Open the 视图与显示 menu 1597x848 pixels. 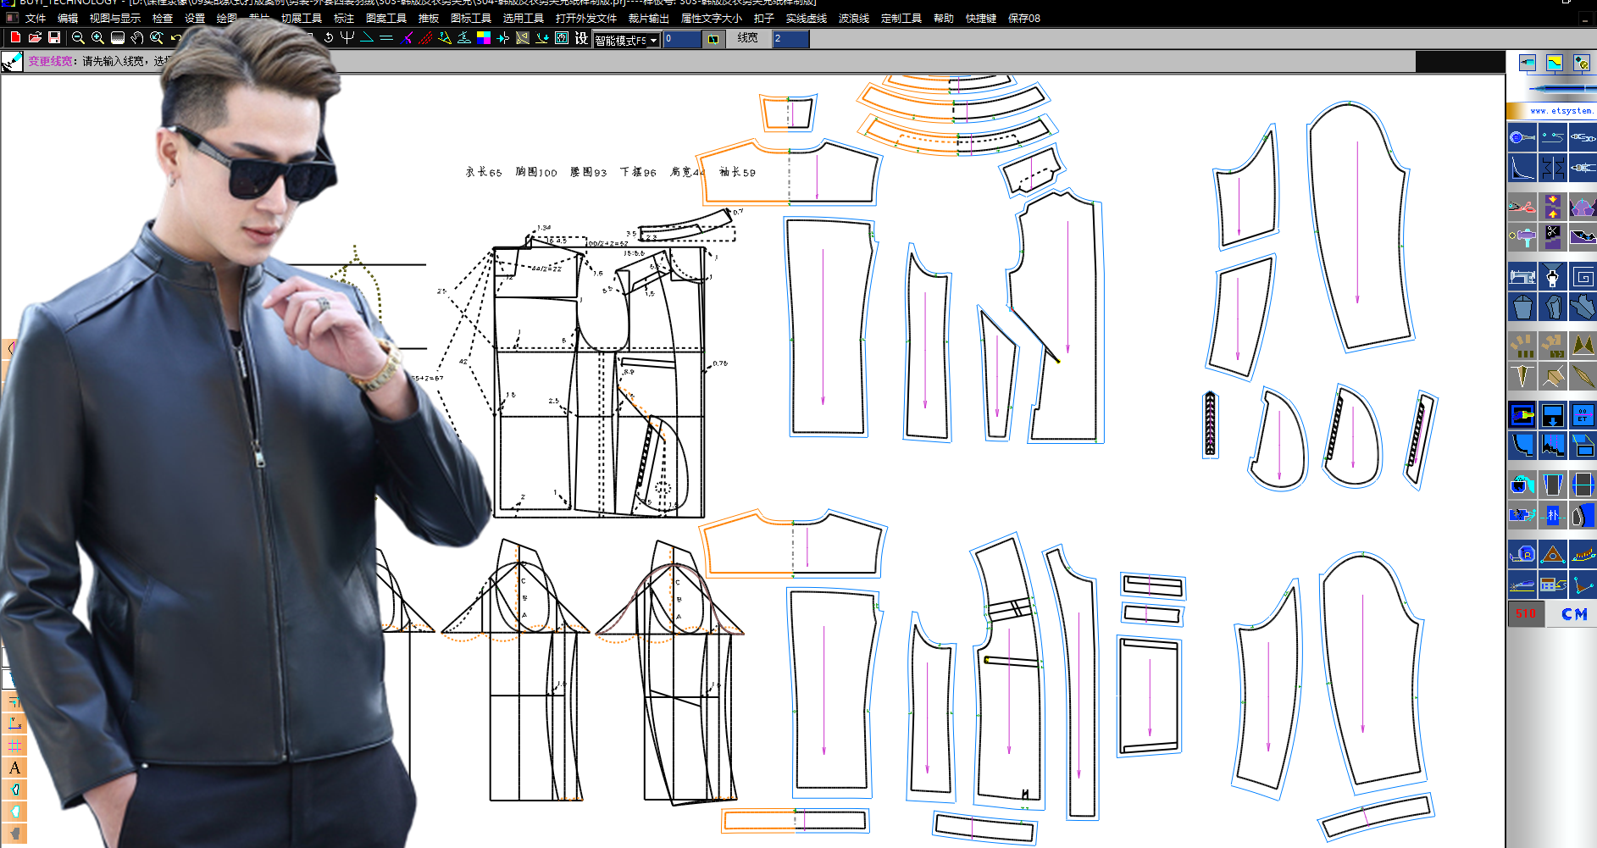coord(115,18)
